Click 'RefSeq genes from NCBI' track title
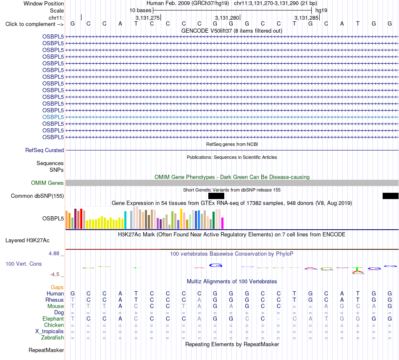 [x=232, y=144]
